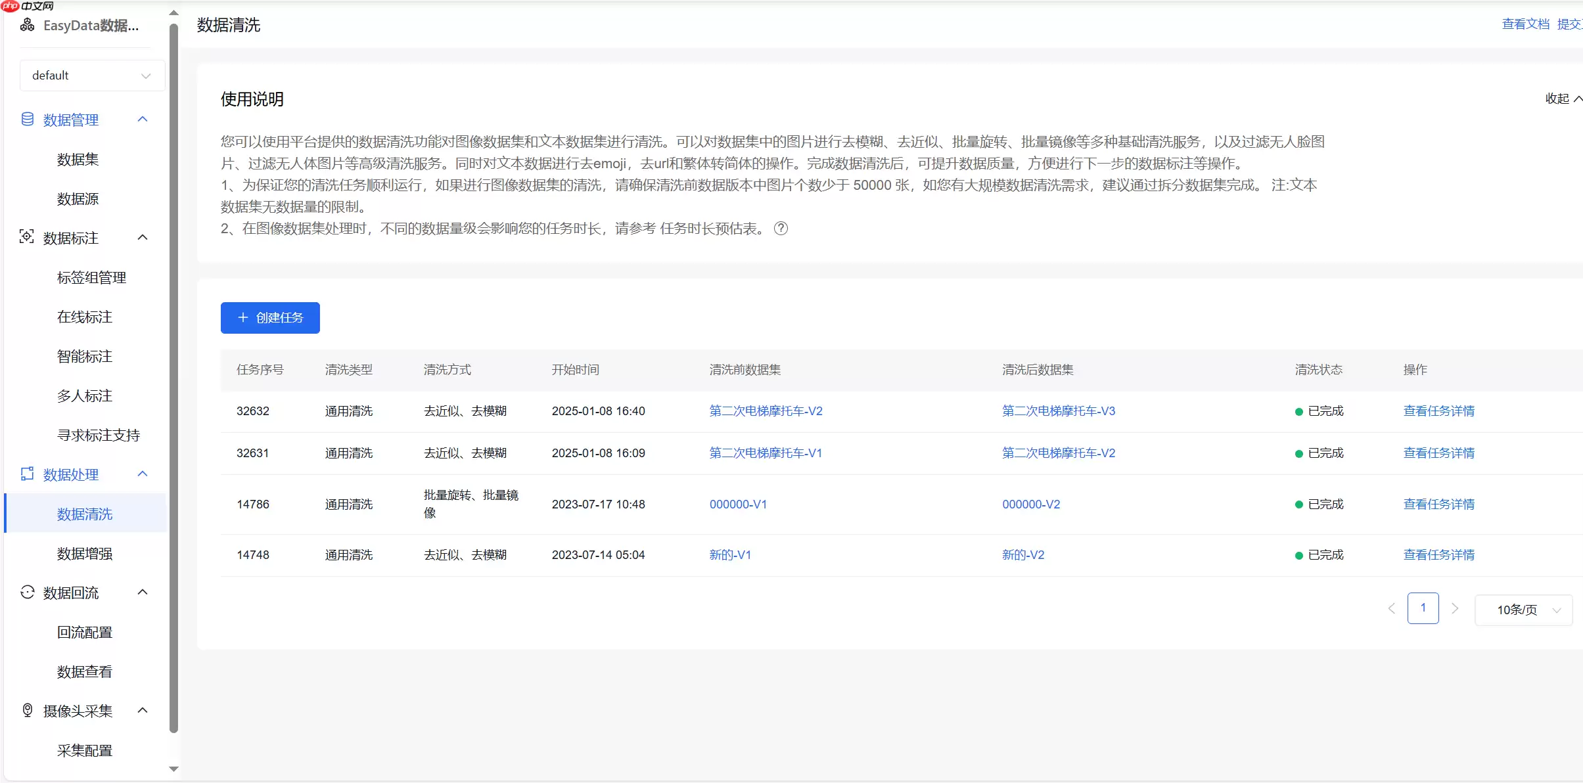The height and width of the screenshot is (783, 1583).
Task: Collapse the 数据管理 section chevron
Action: coord(143,119)
